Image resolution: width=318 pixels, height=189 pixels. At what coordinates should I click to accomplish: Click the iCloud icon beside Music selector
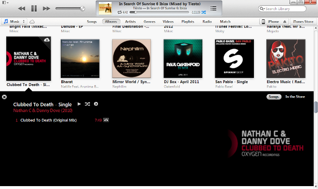(x=32, y=22)
